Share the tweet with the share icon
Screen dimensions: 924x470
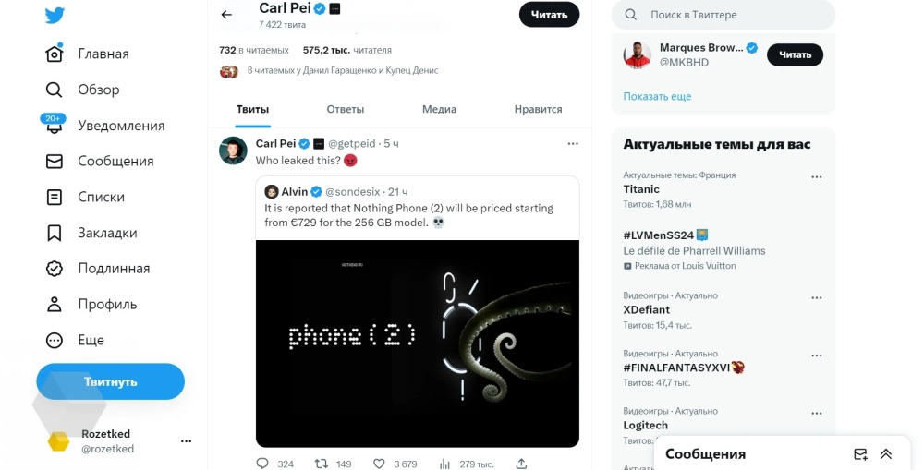[x=521, y=464]
